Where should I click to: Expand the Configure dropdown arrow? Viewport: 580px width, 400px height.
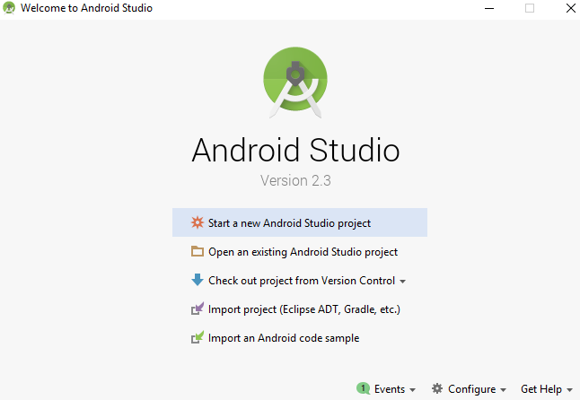coord(503,389)
